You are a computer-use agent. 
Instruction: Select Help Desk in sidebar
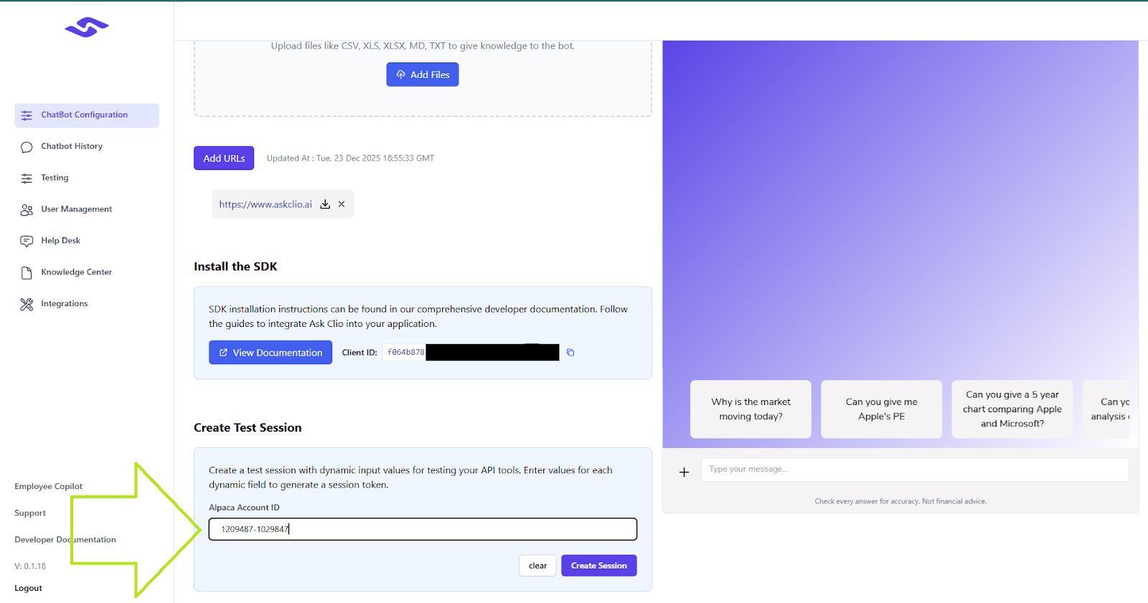[x=60, y=241]
